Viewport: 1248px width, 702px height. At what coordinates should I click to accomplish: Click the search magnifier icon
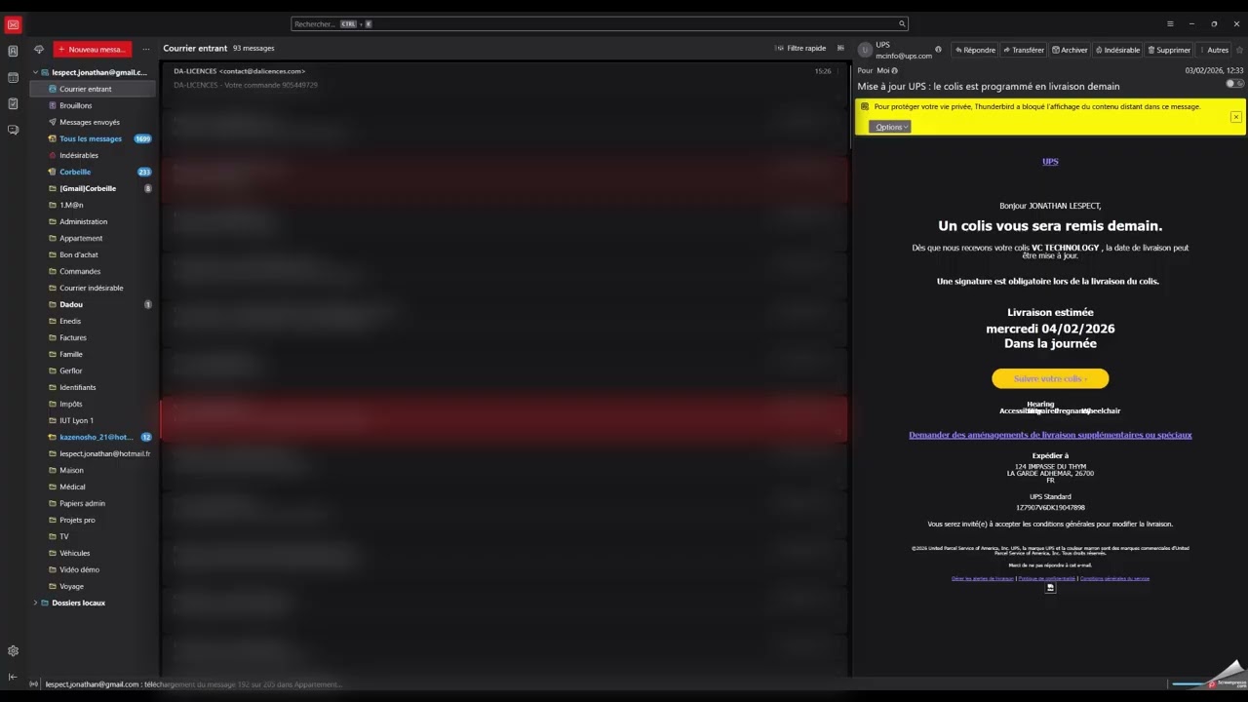(x=902, y=23)
